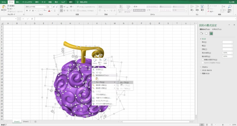Screen dimensions: 237x126
Task: Click the Find and Select magnifier icon
Action: click(x=230, y=7)
